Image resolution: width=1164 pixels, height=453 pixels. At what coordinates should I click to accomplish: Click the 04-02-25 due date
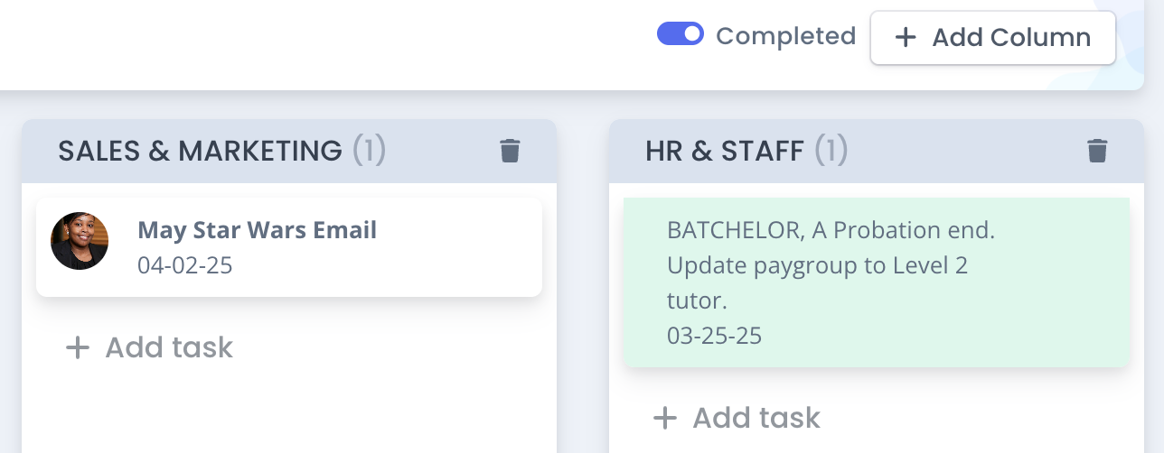pyautogui.click(x=185, y=265)
